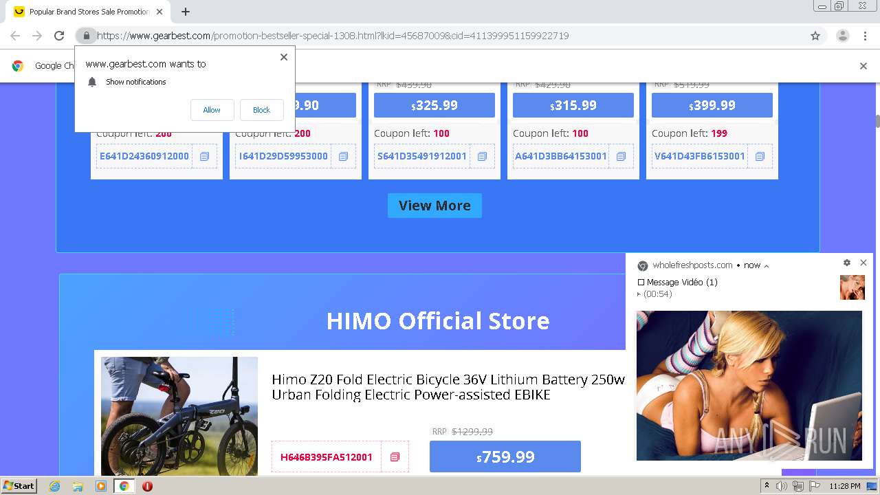Click the $315.99 price button
This screenshot has width=880, height=495.
coord(573,105)
